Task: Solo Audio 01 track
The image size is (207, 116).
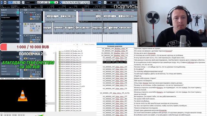Action: [28, 13]
